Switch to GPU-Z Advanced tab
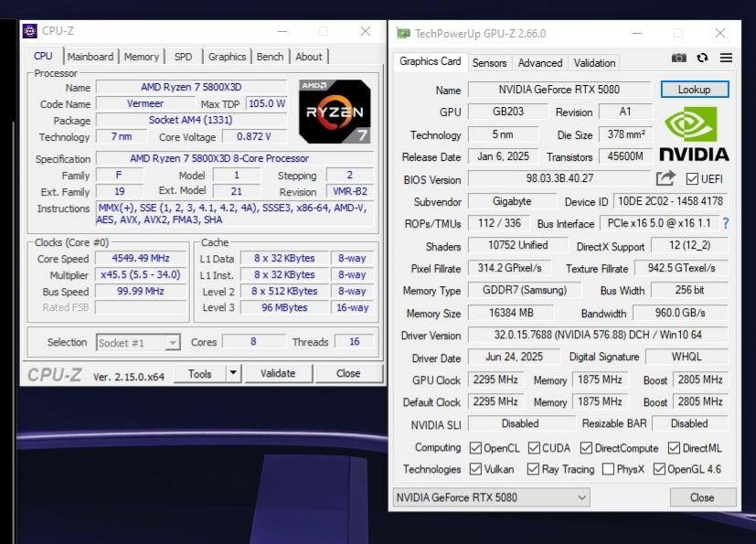 click(540, 63)
